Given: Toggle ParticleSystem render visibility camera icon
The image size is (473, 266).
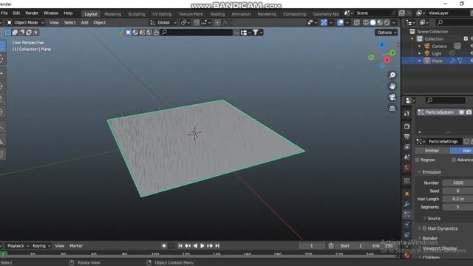Looking at the screenshot, I should click(469, 112).
